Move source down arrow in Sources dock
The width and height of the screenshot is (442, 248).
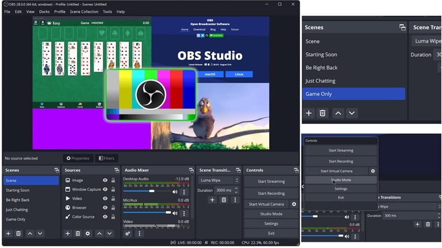point(109,233)
